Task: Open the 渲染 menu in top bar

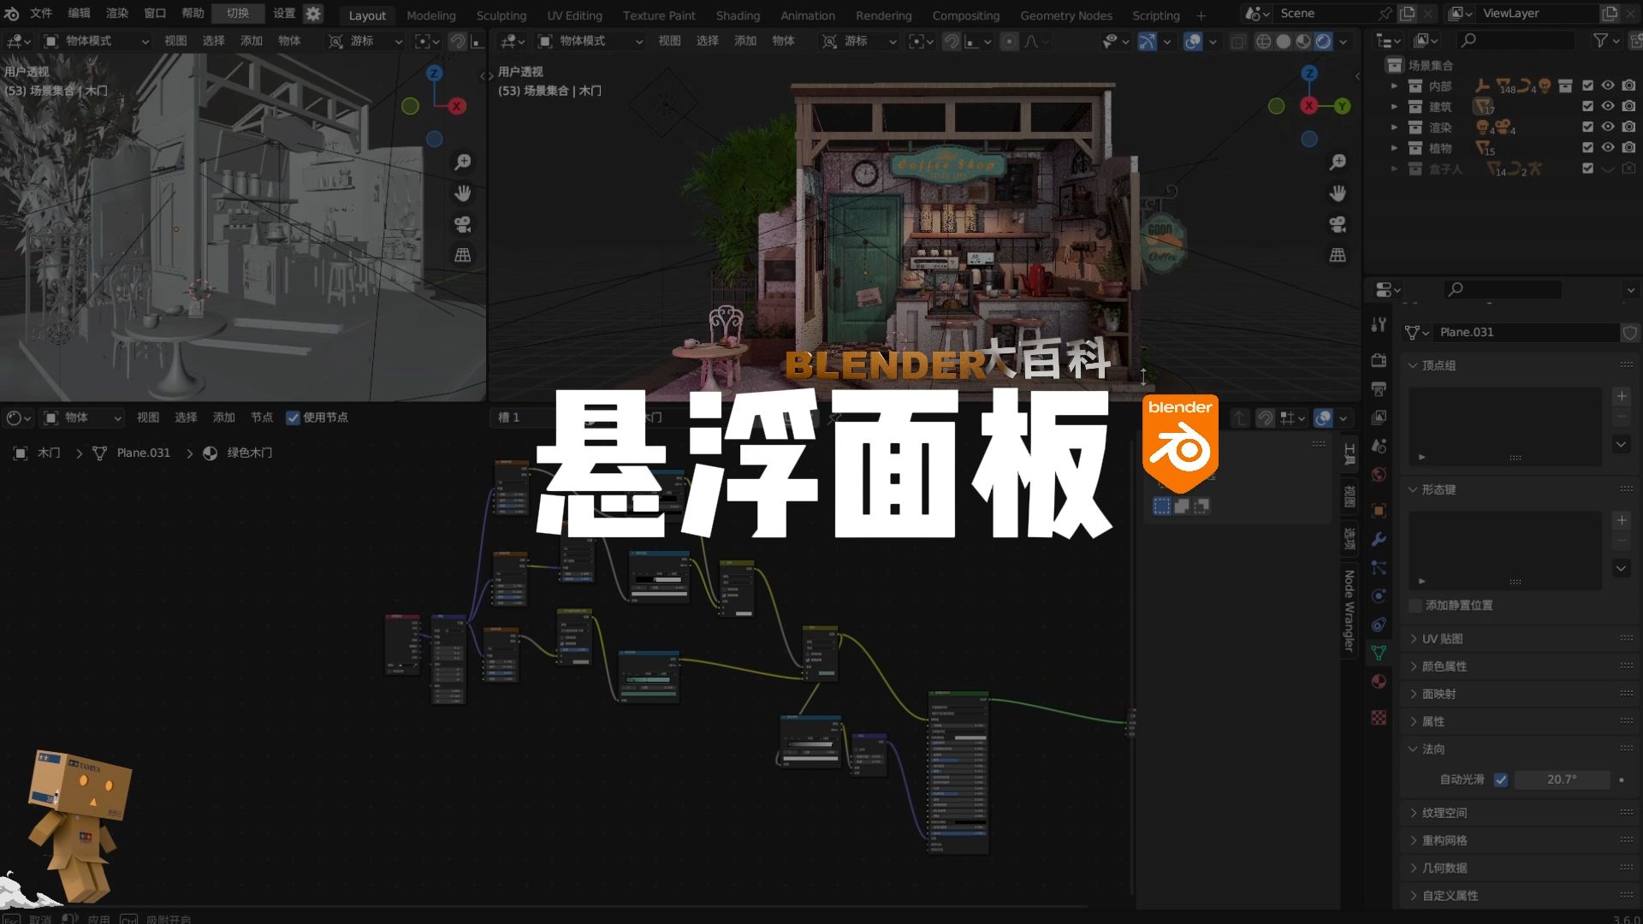Action: pos(116,14)
